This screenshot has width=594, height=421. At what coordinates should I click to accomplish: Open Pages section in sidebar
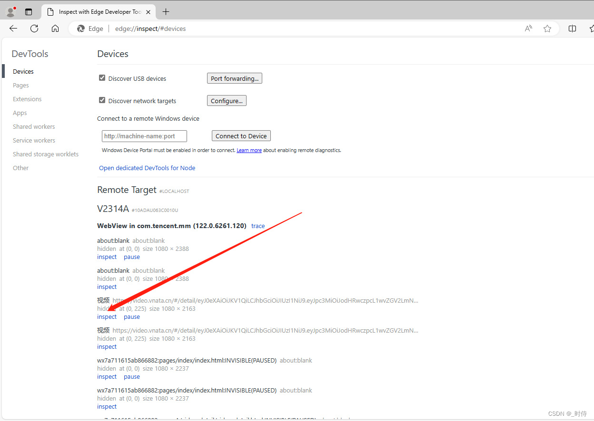(21, 85)
